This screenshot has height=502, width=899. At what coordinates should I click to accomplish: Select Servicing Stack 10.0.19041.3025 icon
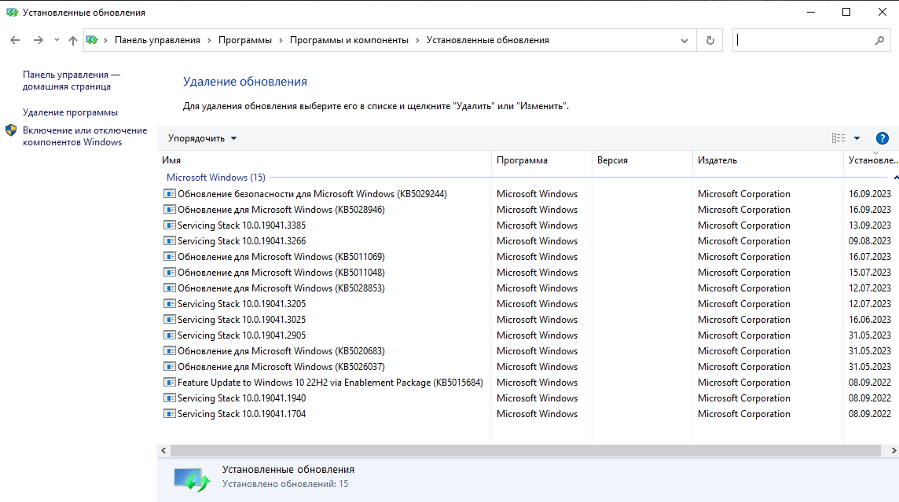click(169, 319)
